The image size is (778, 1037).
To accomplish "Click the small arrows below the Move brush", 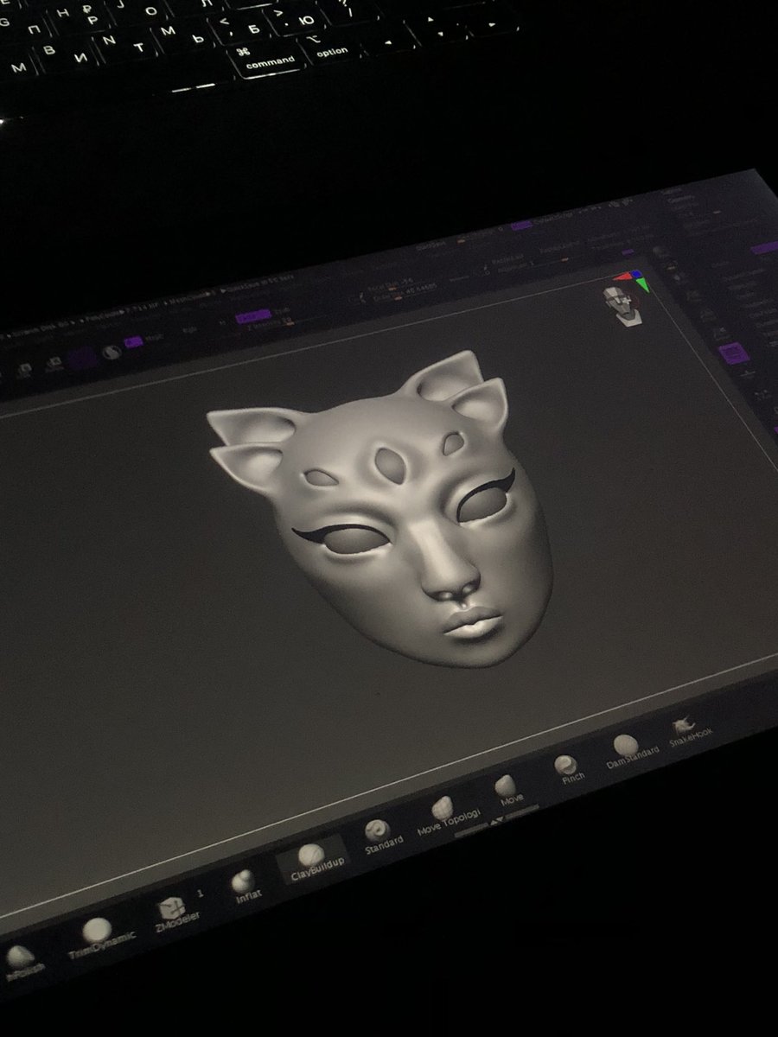I will (x=496, y=821).
